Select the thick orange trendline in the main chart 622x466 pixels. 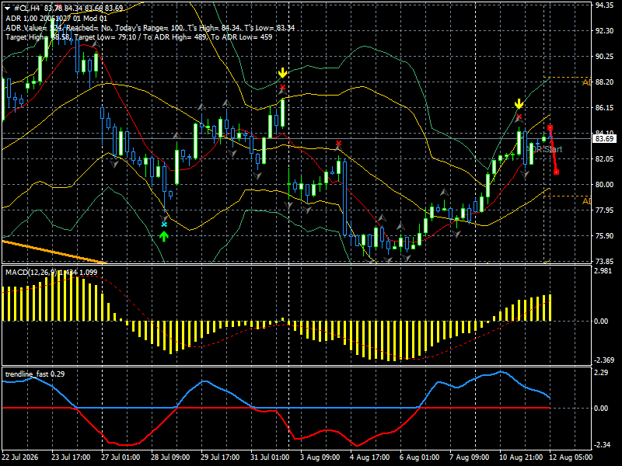coord(54,251)
